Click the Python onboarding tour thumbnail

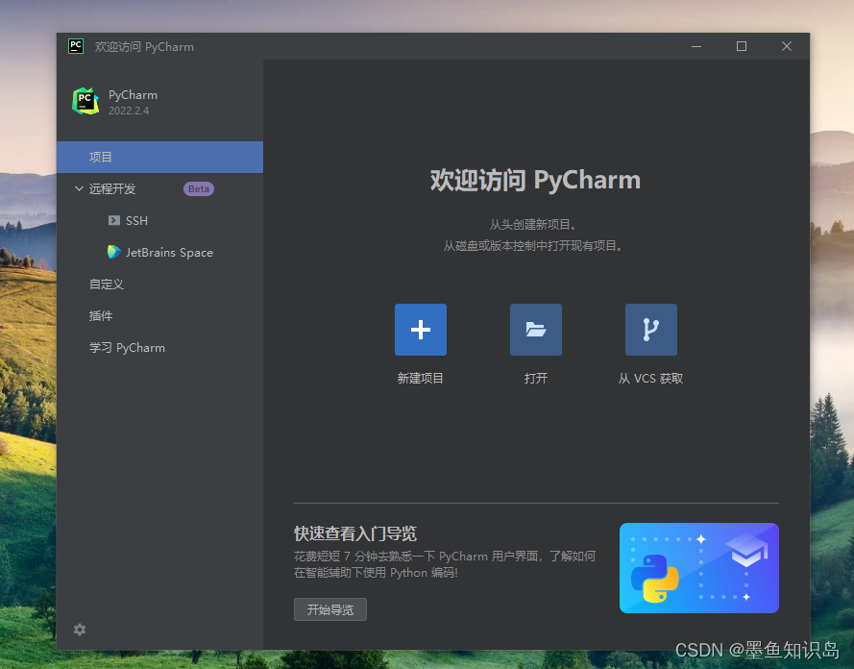point(698,568)
